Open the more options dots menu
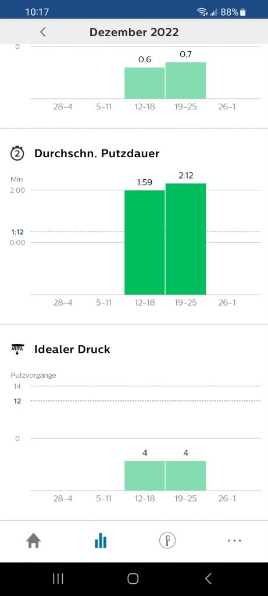Screen dimensions: 268x596 pyautogui.click(x=234, y=541)
